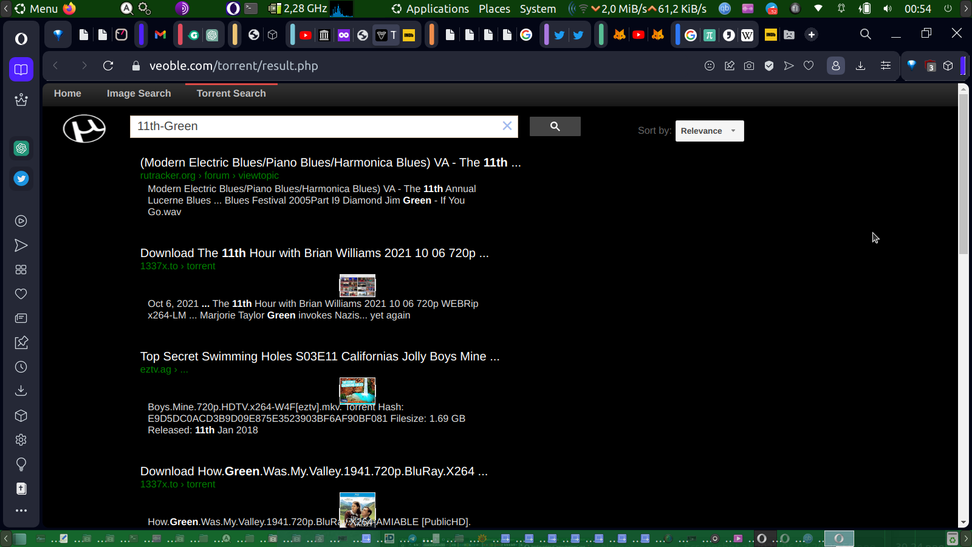Send page to My Flow from address bar
This screenshot has width=972, height=547.
(789, 66)
